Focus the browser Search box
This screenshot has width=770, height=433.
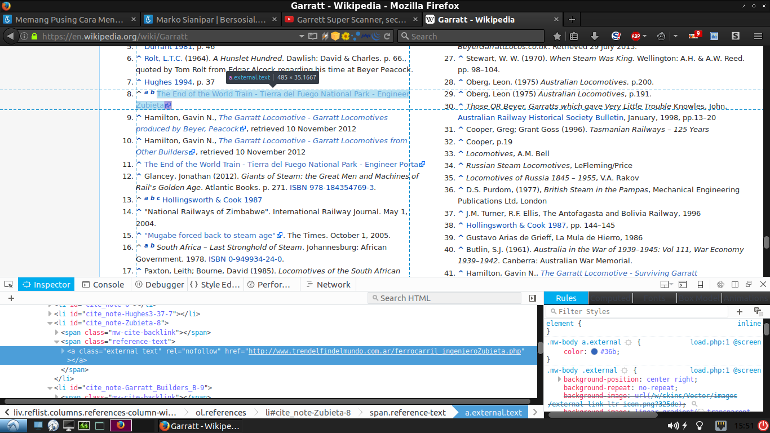(x=471, y=36)
